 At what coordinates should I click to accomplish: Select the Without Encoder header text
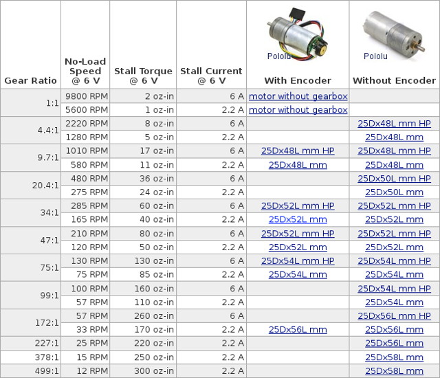394,80
